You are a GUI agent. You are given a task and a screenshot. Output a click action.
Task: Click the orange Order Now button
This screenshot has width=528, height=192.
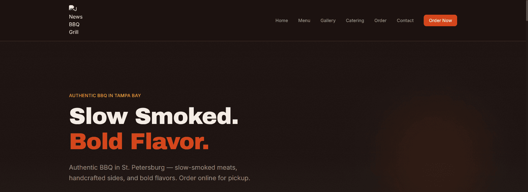440,20
